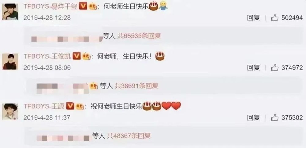This screenshot has width=306, height=148.
Task: Expand 共65535条回复 reply thread
Action: click(x=139, y=36)
